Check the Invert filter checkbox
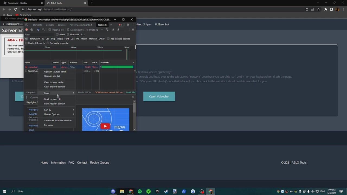The image size is (347, 195). tap(57, 34)
